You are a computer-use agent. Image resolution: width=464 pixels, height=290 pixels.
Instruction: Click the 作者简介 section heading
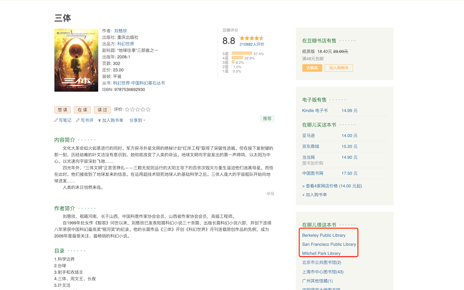point(65,208)
